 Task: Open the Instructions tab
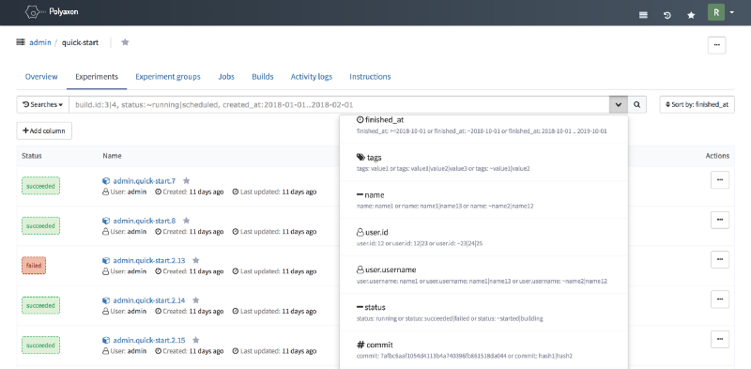coord(370,77)
